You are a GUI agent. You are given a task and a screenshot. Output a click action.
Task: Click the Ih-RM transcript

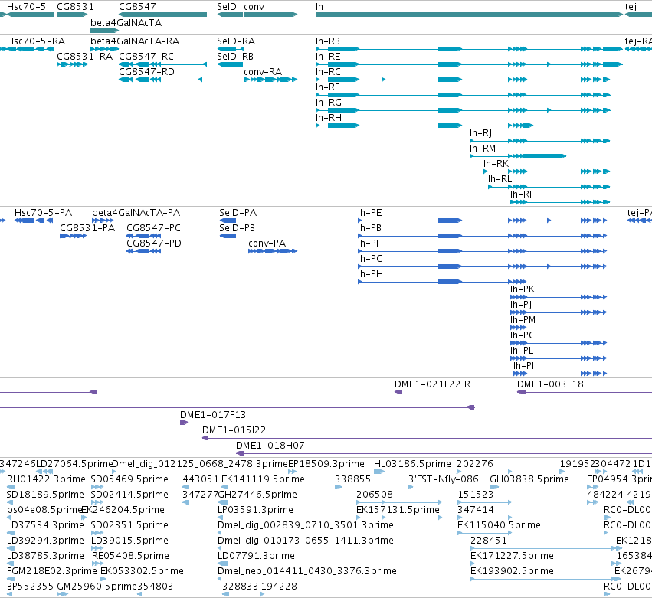[518, 157]
